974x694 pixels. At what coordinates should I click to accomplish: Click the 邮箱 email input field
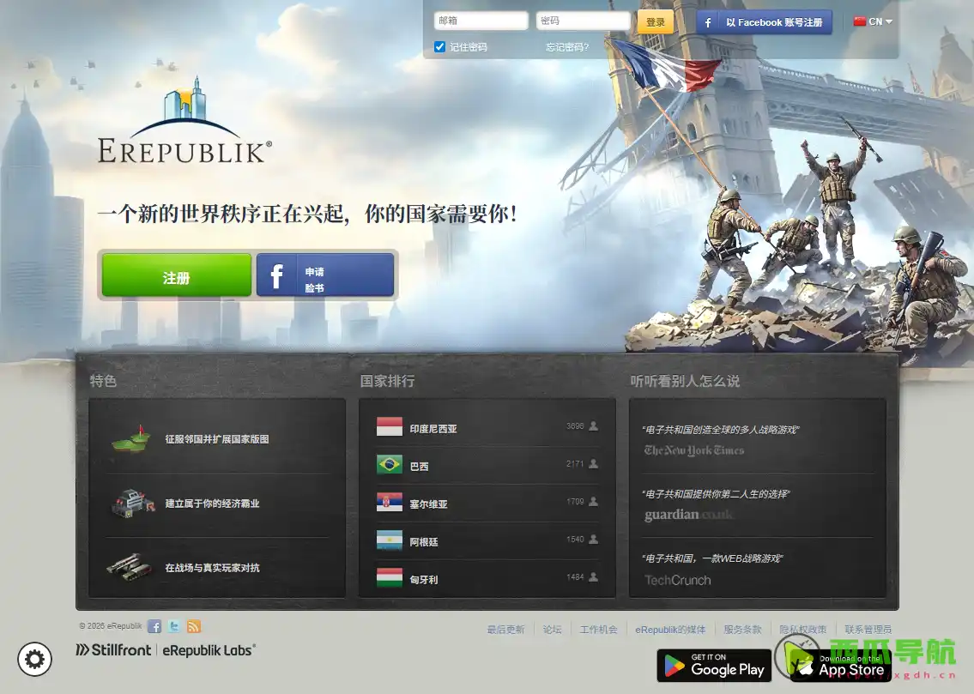(481, 20)
